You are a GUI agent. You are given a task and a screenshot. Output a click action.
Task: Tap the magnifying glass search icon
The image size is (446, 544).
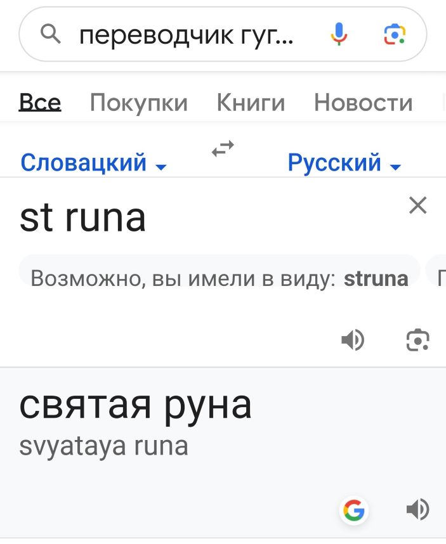[51, 34]
